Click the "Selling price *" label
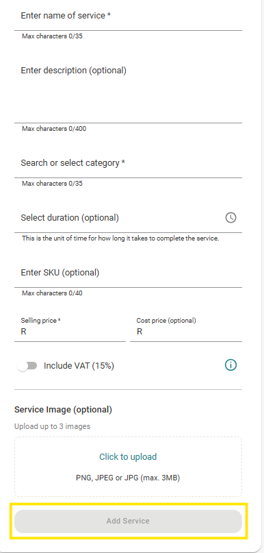 [41, 321]
